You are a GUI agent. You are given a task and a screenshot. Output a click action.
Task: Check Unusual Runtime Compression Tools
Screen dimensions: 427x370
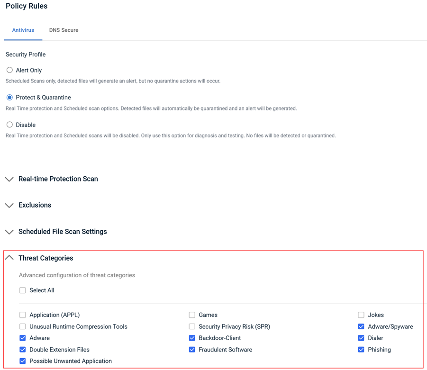(x=23, y=327)
